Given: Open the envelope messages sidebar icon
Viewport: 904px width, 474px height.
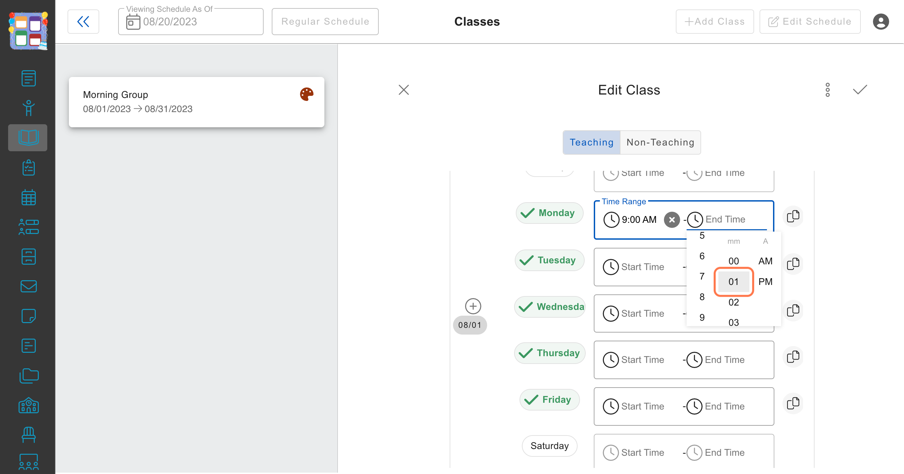Looking at the screenshot, I should pyautogui.click(x=28, y=286).
